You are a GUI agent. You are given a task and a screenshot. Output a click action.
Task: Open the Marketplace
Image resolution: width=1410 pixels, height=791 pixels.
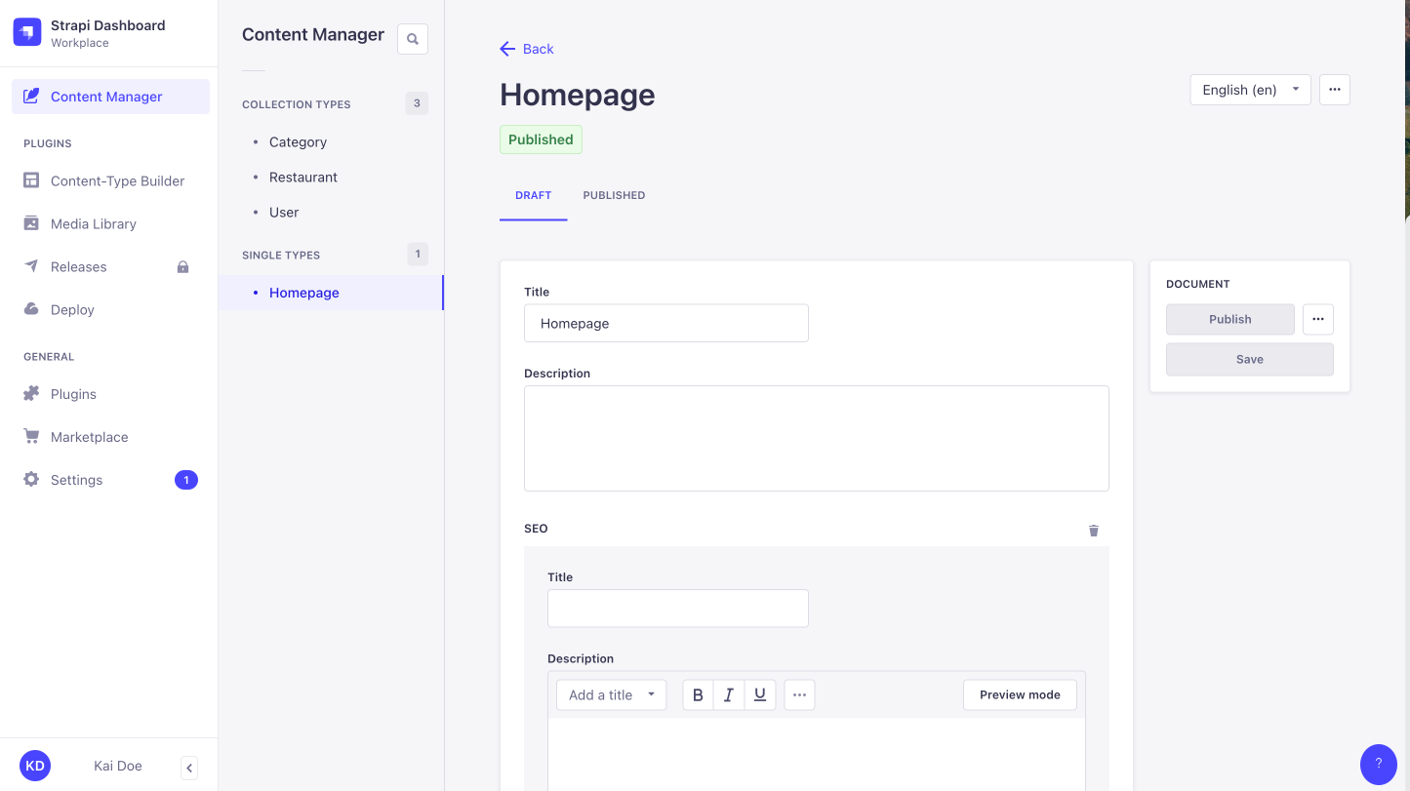[89, 436]
